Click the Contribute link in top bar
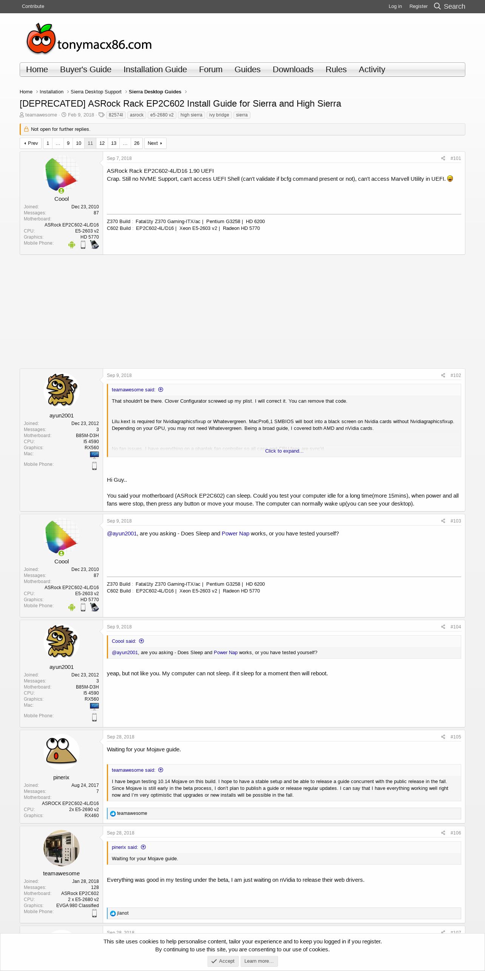Viewport: 485px width, 971px height. (x=33, y=6)
